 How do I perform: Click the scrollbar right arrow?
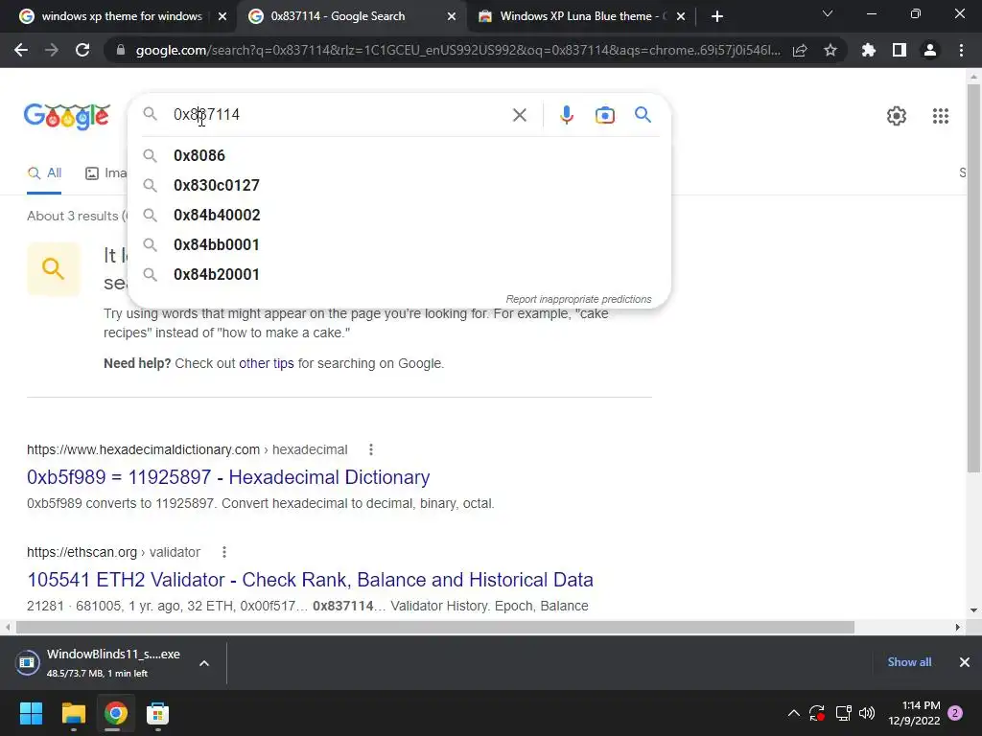point(958,627)
